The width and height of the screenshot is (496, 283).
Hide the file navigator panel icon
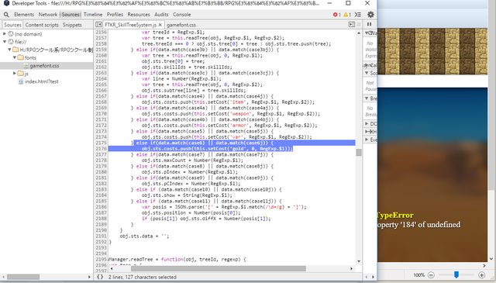pyautogui.click(x=98, y=24)
